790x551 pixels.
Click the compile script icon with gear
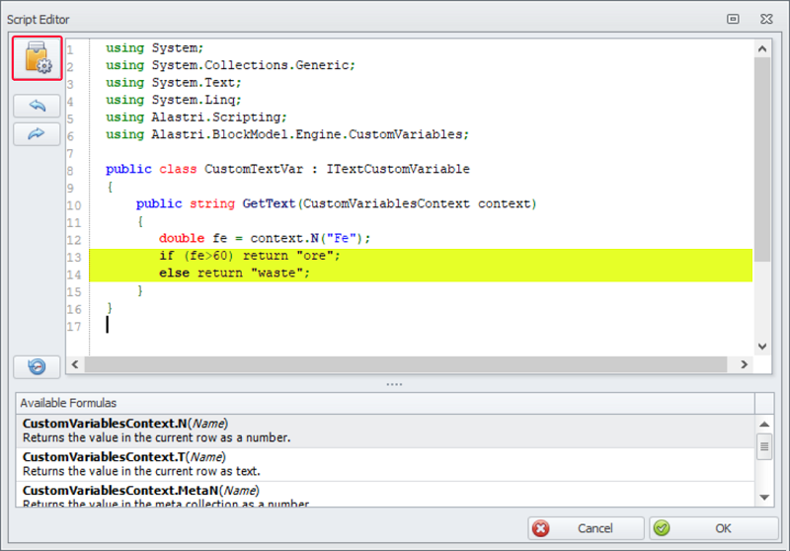point(38,58)
